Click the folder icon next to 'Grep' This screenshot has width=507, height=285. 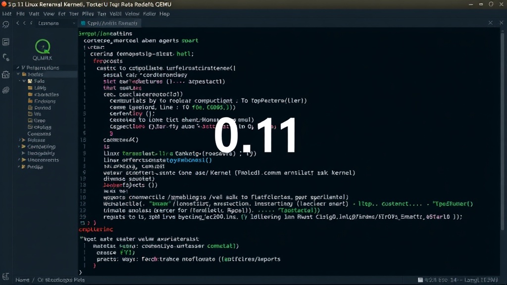point(30,121)
